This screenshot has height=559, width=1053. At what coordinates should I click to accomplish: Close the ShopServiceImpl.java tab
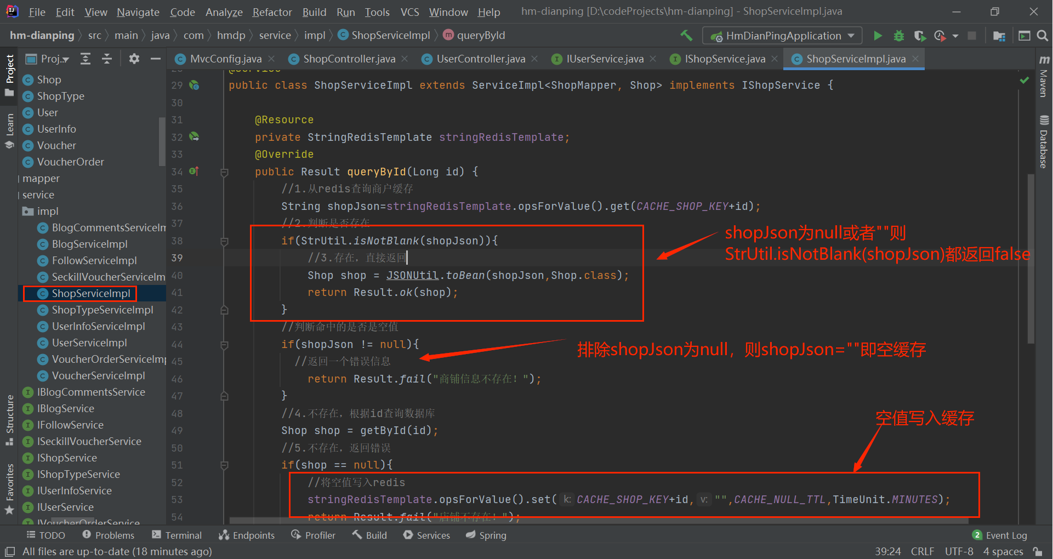click(x=915, y=59)
